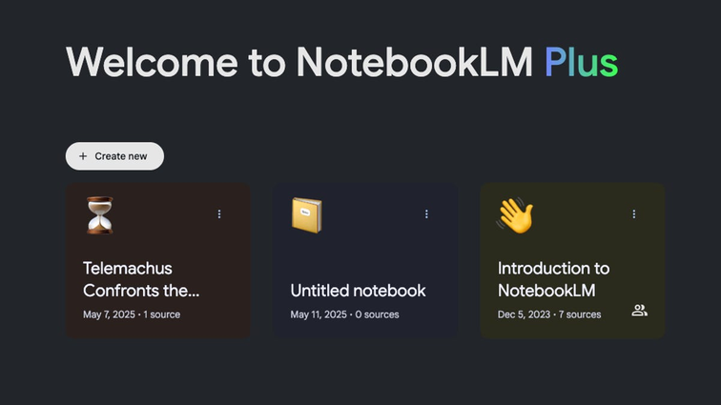Click the May 7, 2025 · 1 source text
This screenshot has width=721, height=405.
(x=132, y=314)
